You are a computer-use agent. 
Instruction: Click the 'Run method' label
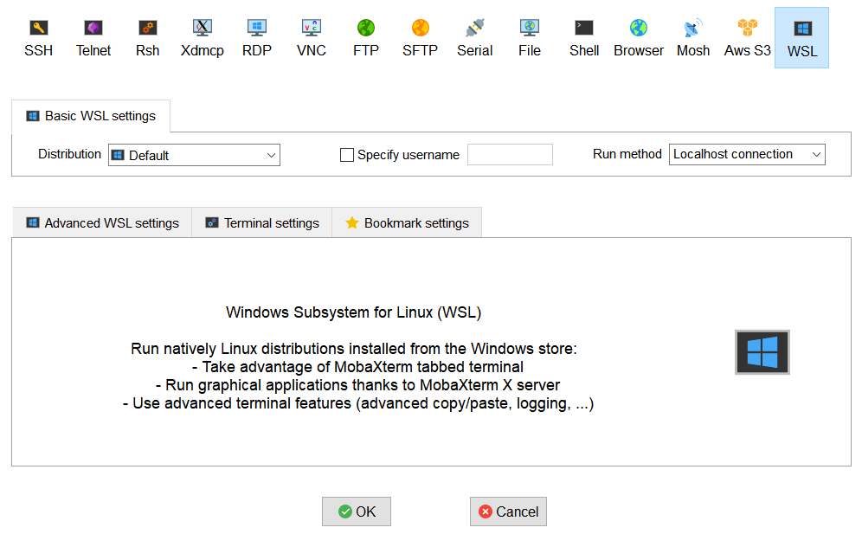click(627, 154)
